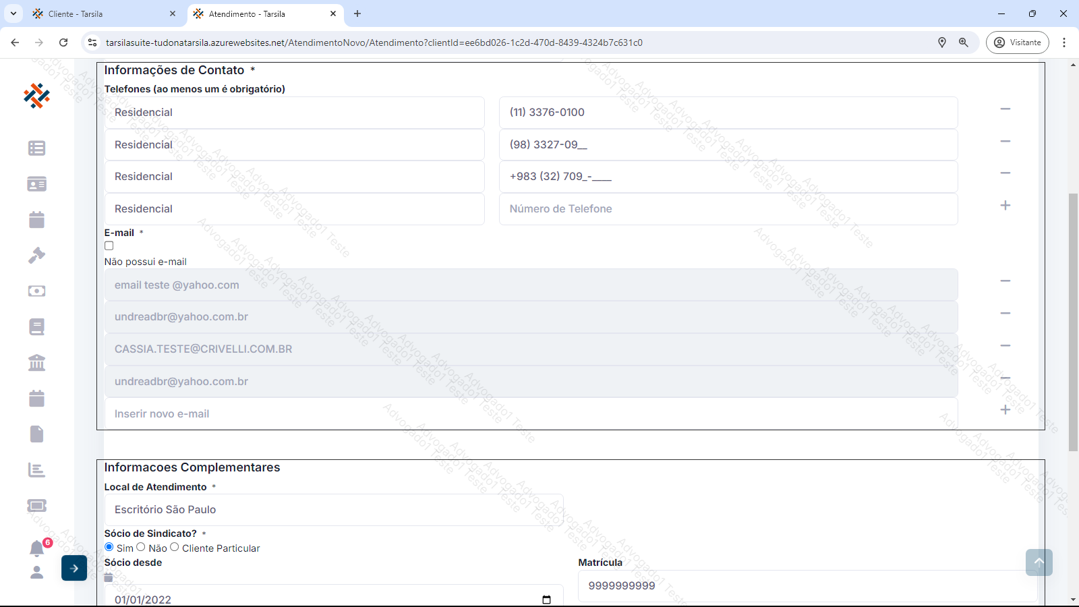The width and height of the screenshot is (1079, 607).
Task: Click the notification bell icon in sidebar
Action: pyautogui.click(x=36, y=548)
